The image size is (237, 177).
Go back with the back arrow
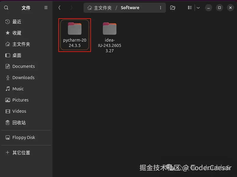[x=60, y=8]
